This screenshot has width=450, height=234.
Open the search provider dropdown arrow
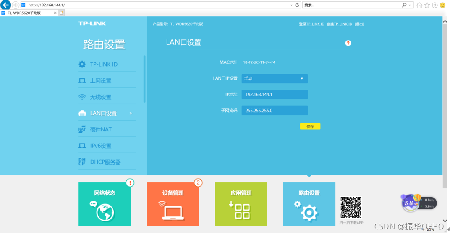[410, 5]
